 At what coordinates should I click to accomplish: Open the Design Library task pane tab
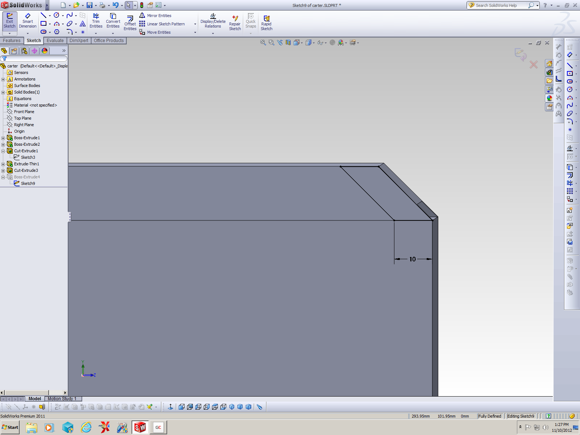550,72
